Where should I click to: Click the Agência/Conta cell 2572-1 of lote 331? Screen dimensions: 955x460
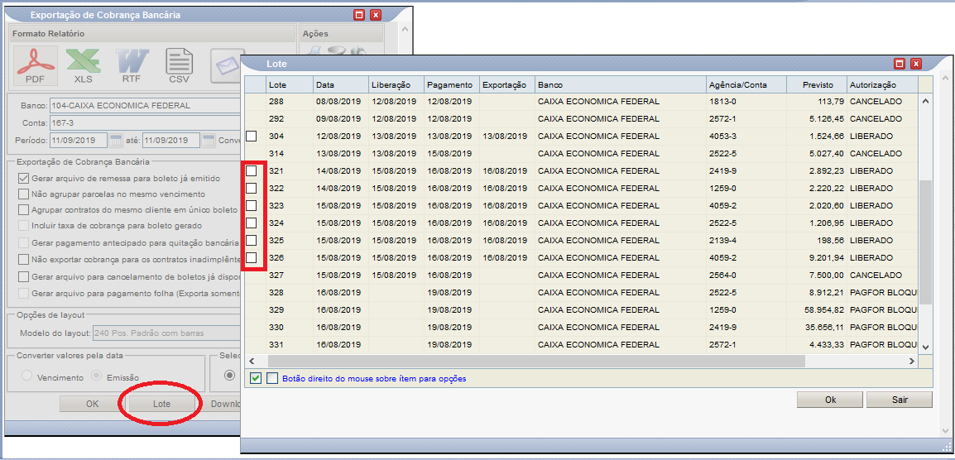[x=723, y=345]
